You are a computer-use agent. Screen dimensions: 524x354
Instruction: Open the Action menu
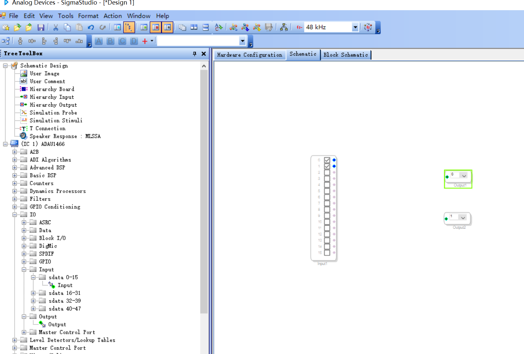coord(113,16)
